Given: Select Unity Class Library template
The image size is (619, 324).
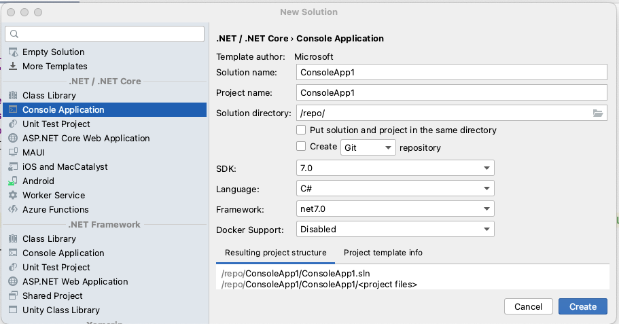Looking at the screenshot, I should [x=105, y=310].
